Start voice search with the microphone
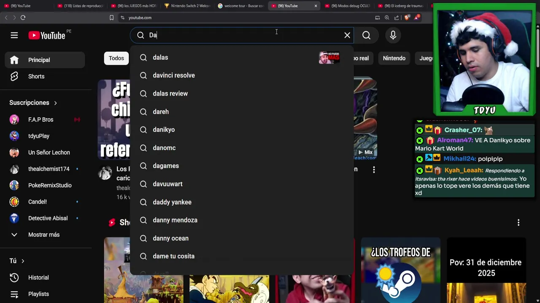 pyautogui.click(x=393, y=35)
